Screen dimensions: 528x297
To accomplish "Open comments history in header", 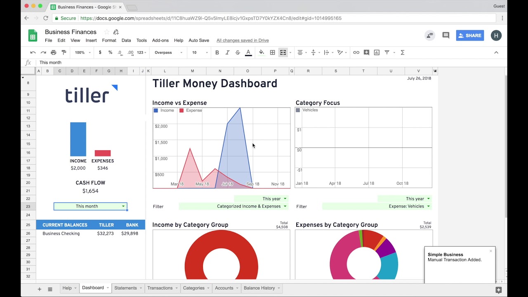I will pyautogui.click(x=445, y=35).
